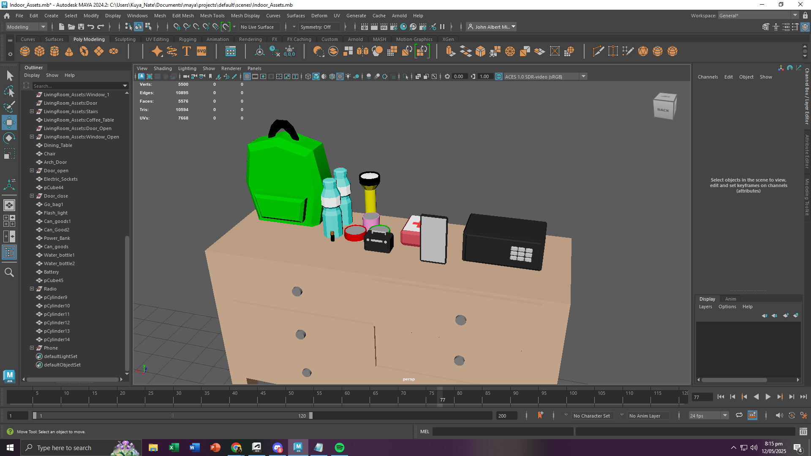Click the Outliner search magnifier icon

click(9, 272)
